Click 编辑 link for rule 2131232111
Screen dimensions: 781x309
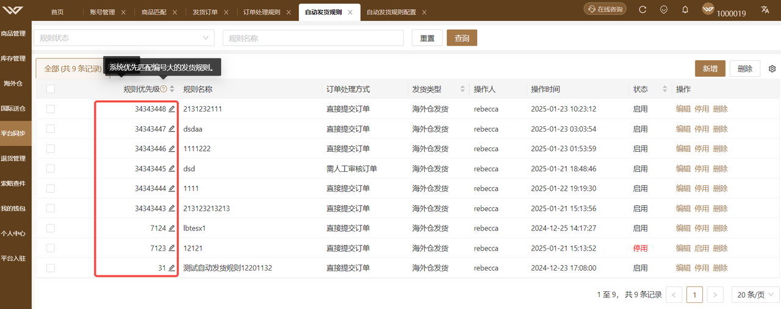coord(683,109)
